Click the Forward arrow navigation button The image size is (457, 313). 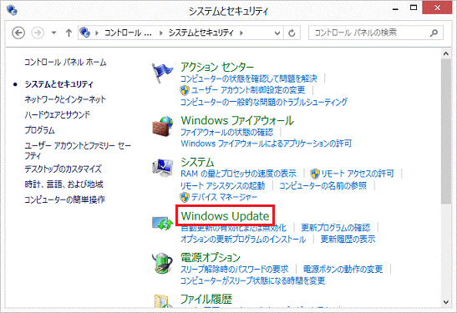38,33
